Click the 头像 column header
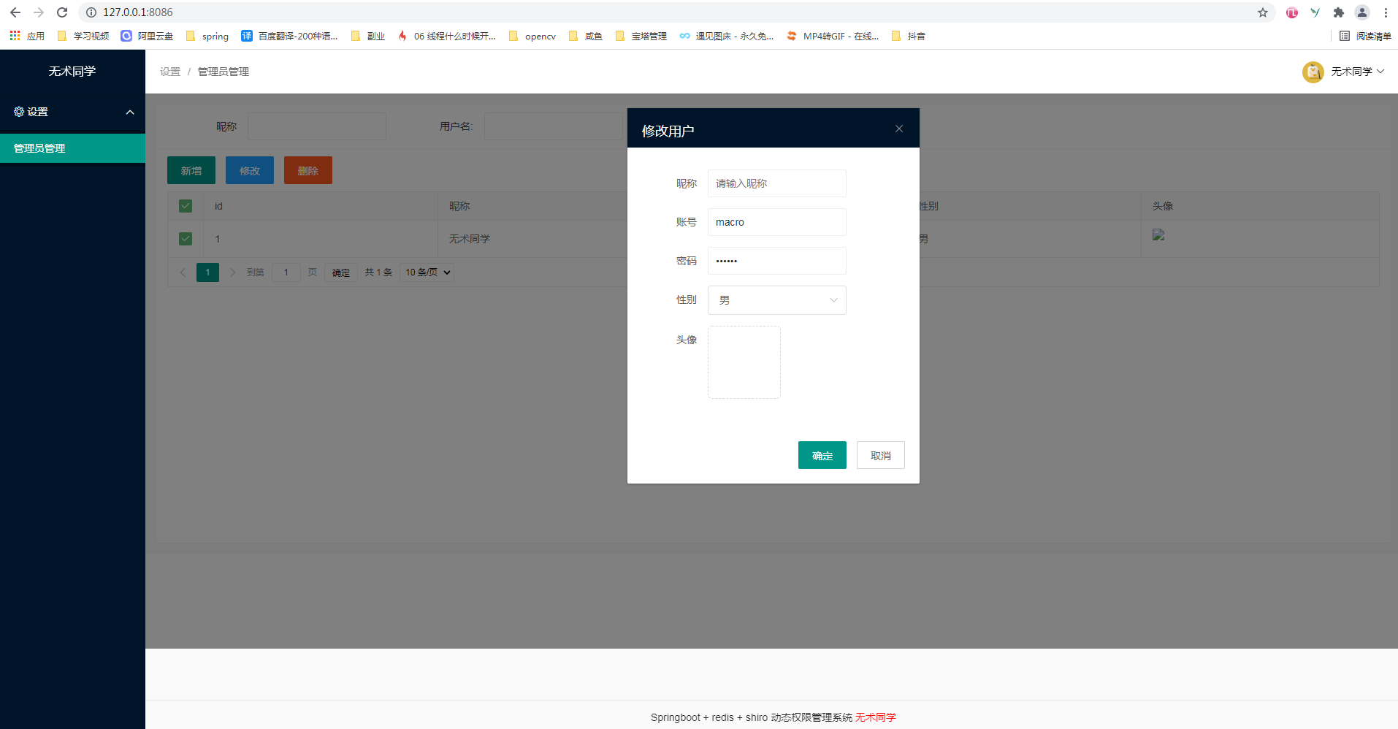 [1163, 206]
